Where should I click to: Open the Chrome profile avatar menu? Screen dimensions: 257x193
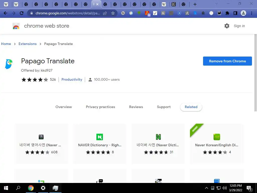(243, 13)
